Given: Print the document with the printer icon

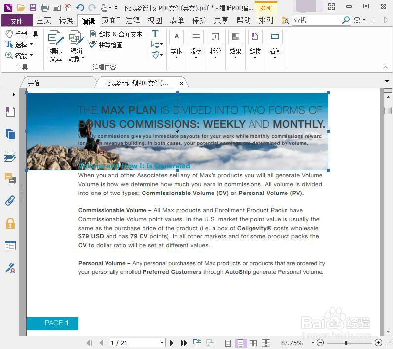Looking at the screenshot, I should tap(45, 8).
